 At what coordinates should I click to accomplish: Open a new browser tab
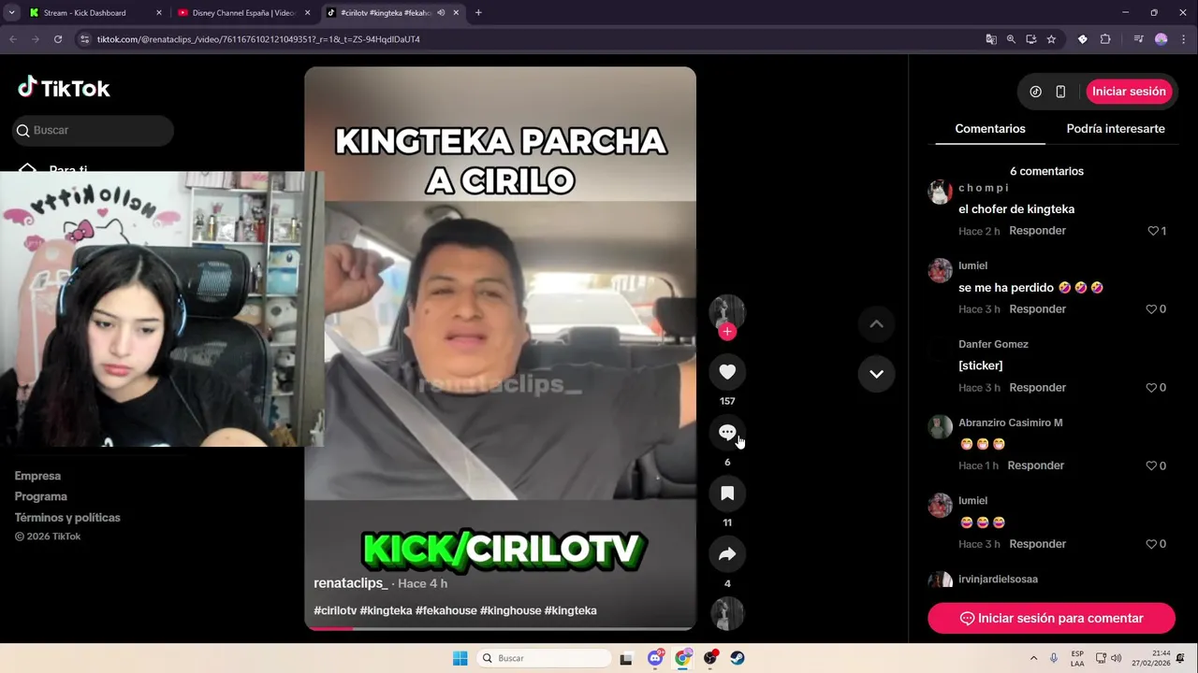[478, 13]
